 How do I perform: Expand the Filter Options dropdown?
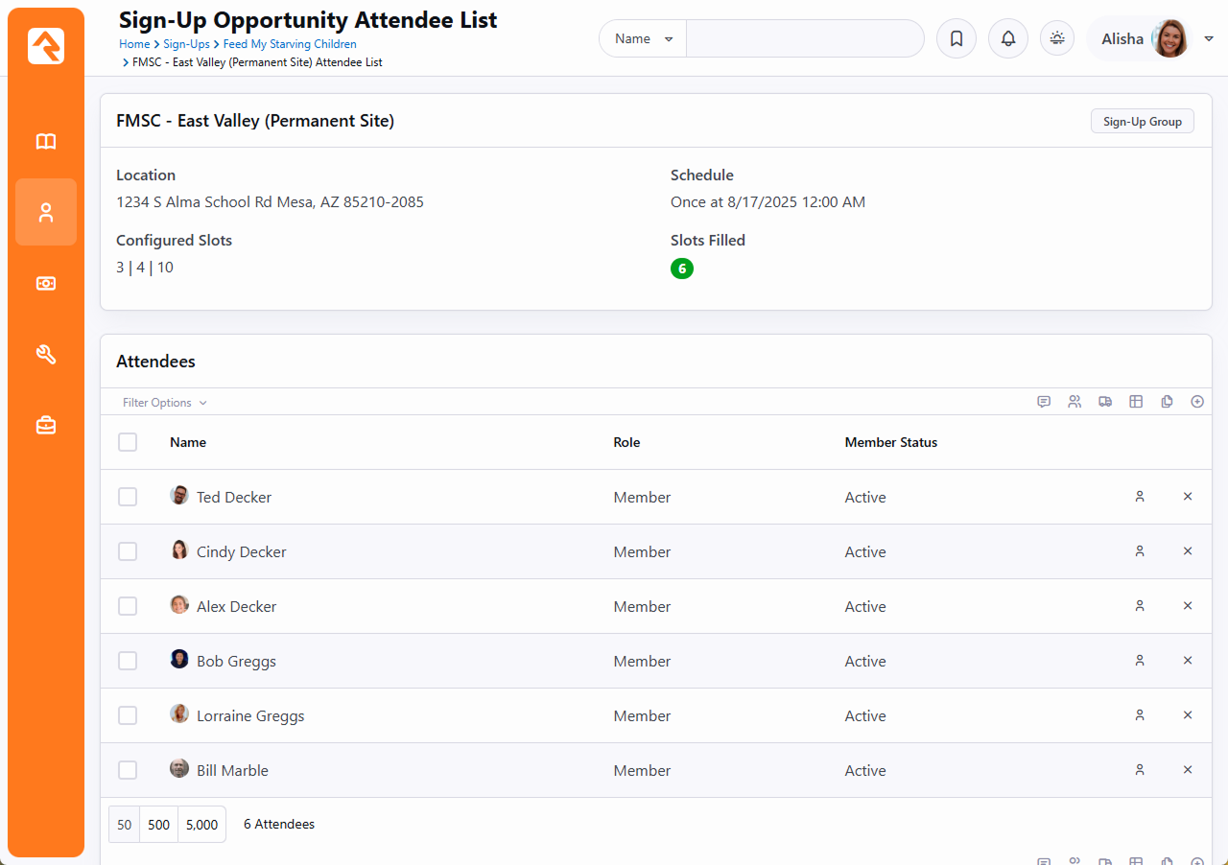(164, 403)
